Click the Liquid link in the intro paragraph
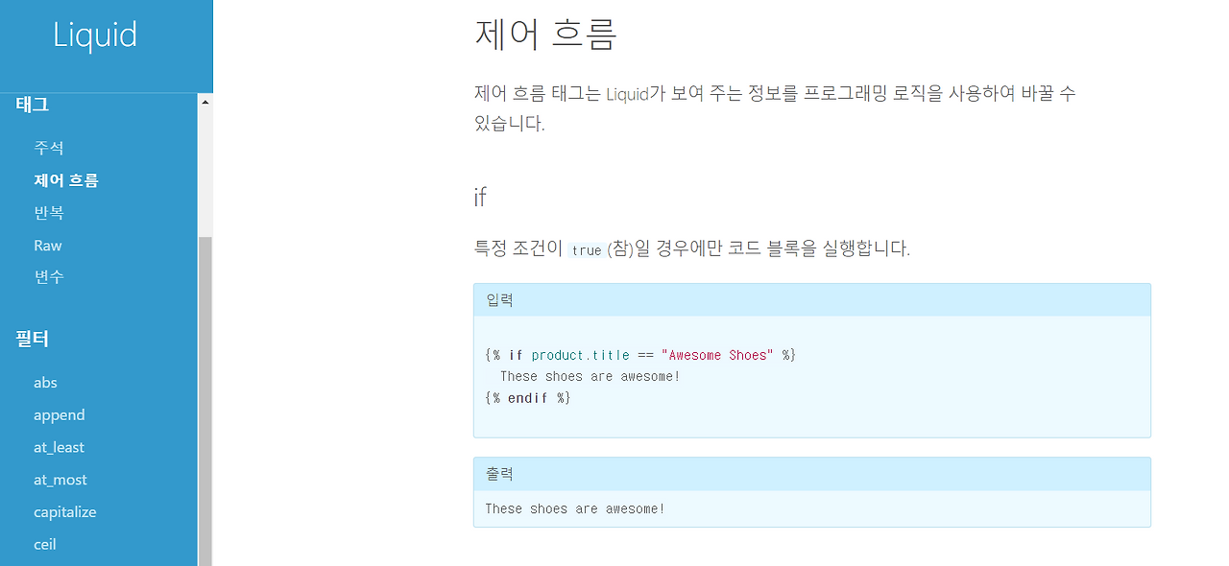This screenshot has height=566, width=1229. pos(625,93)
